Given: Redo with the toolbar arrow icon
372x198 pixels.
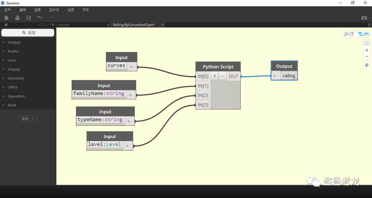Looking at the screenshot, I should [51, 18].
